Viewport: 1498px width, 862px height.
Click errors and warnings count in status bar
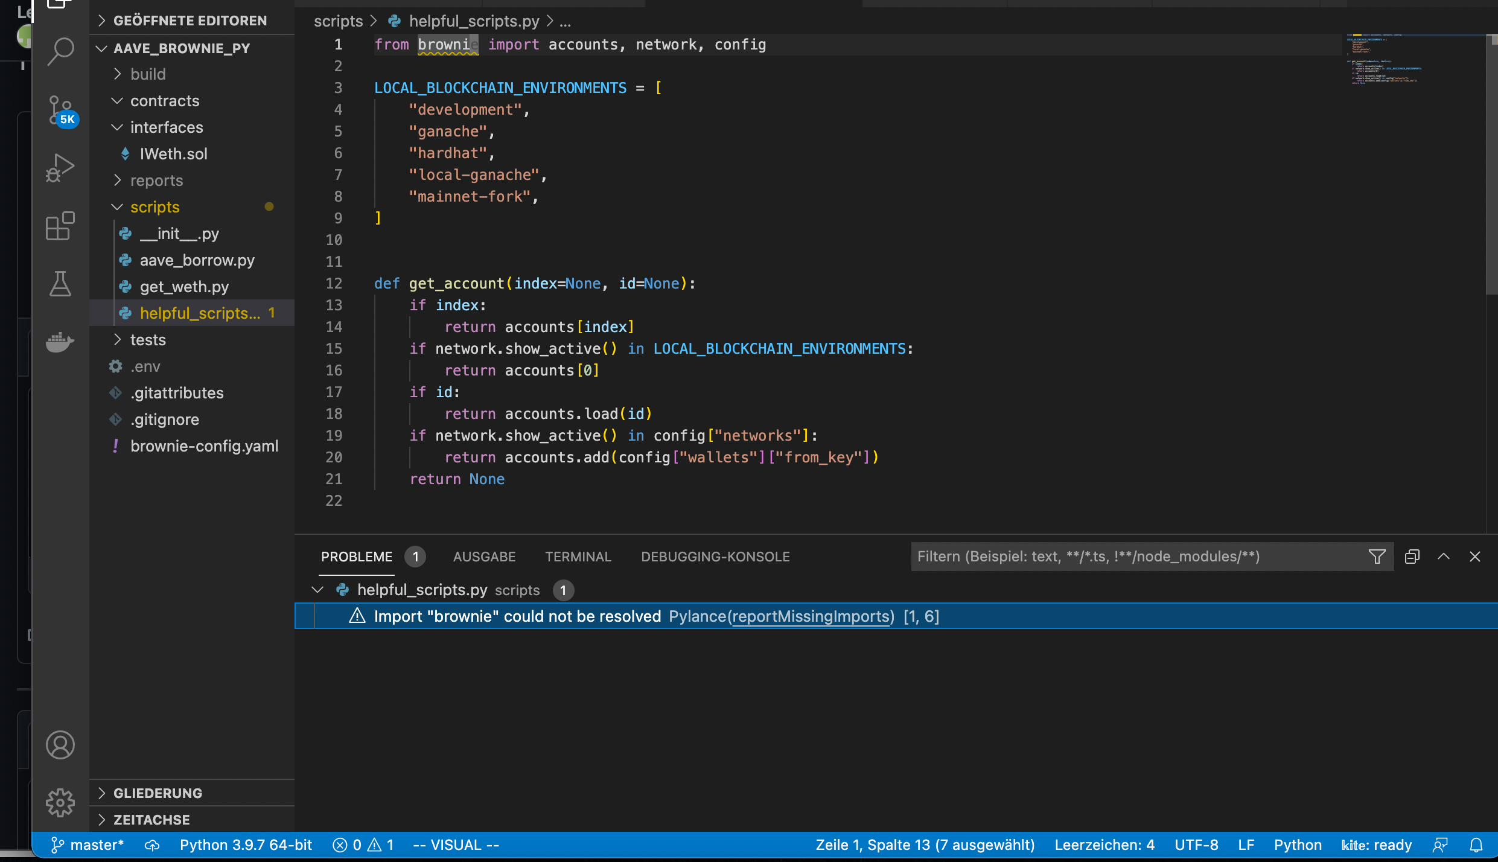click(363, 845)
